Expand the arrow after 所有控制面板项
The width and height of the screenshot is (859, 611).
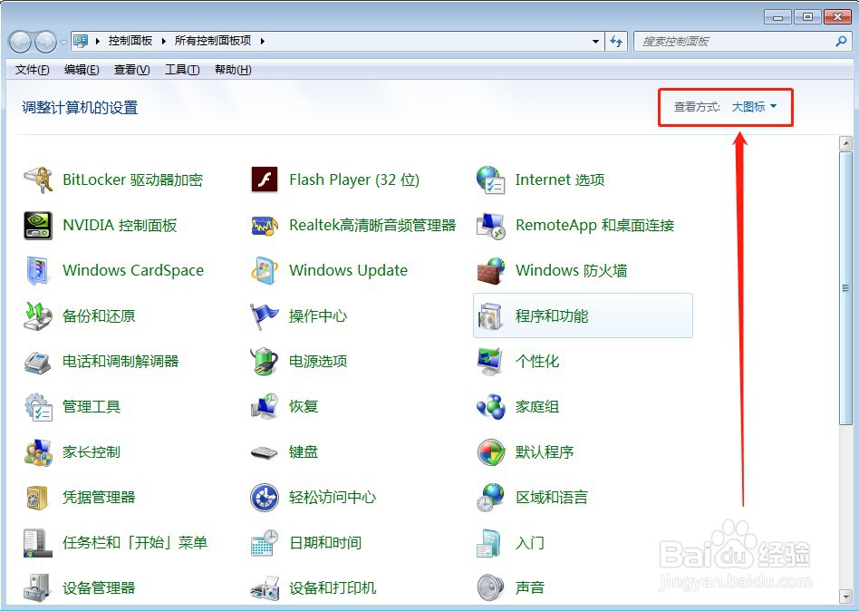pos(263,41)
